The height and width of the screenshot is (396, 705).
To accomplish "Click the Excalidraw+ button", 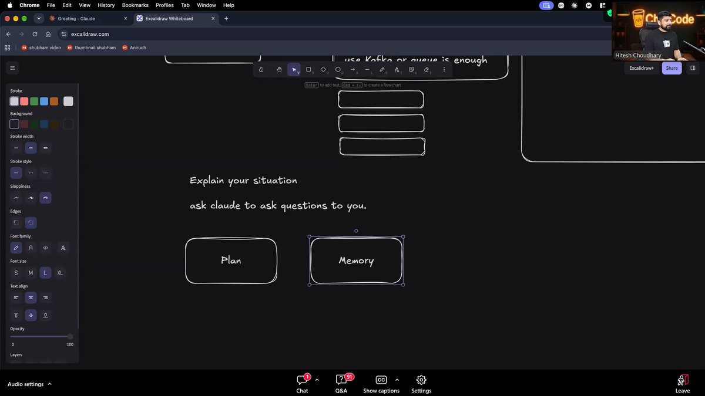I will point(642,68).
